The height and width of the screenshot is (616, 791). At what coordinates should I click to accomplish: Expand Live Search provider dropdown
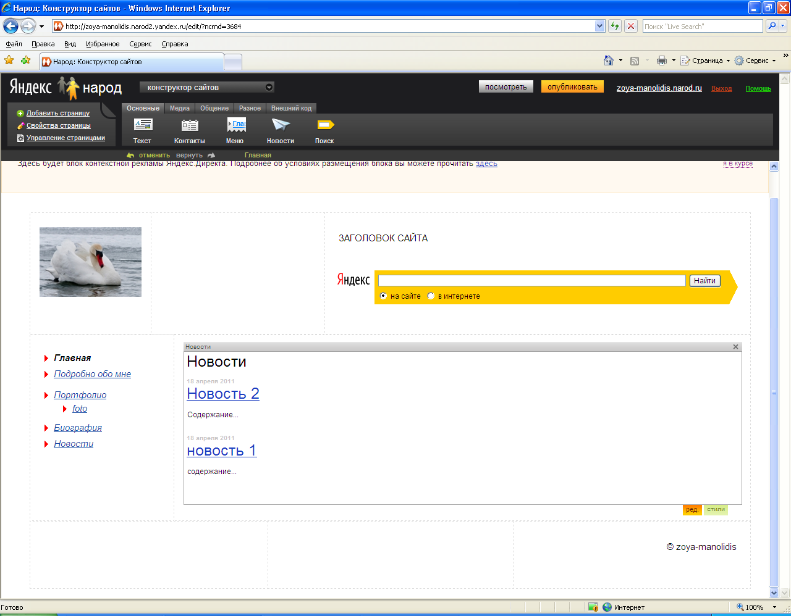tap(784, 26)
